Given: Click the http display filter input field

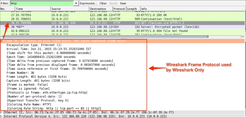Looking at the screenshot, I should [42, 3].
